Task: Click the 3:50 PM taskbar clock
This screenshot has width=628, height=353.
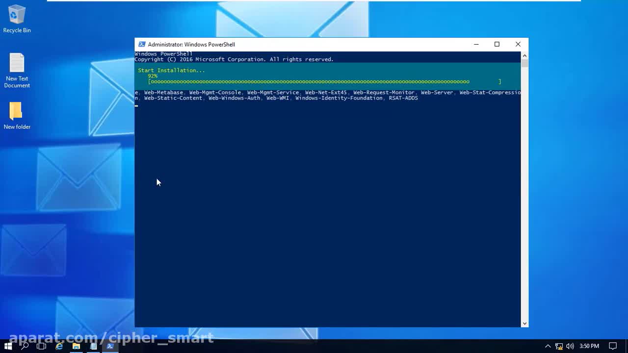Action: (589, 346)
